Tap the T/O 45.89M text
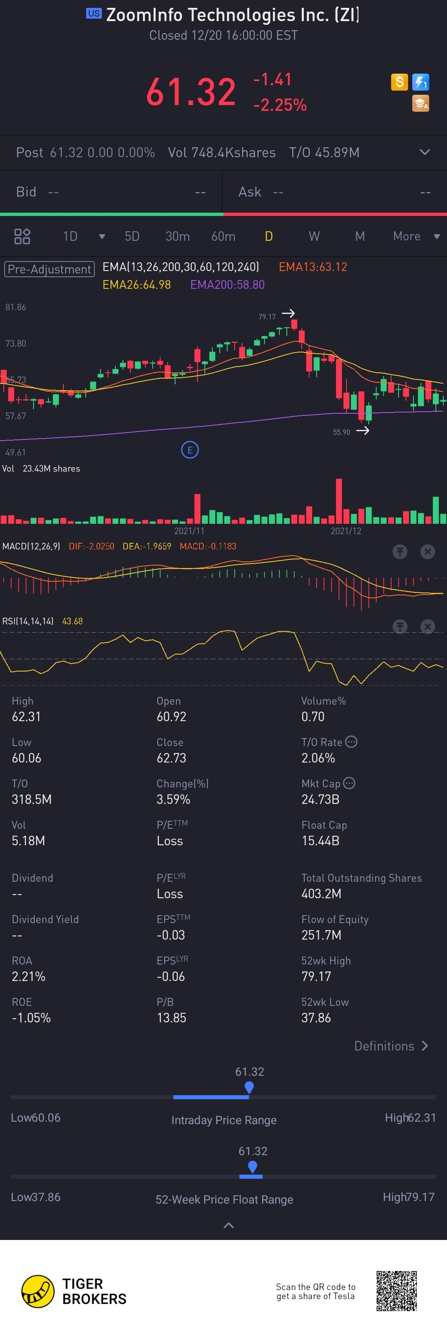Viewport: 447px width, 1343px height. coord(324,152)
